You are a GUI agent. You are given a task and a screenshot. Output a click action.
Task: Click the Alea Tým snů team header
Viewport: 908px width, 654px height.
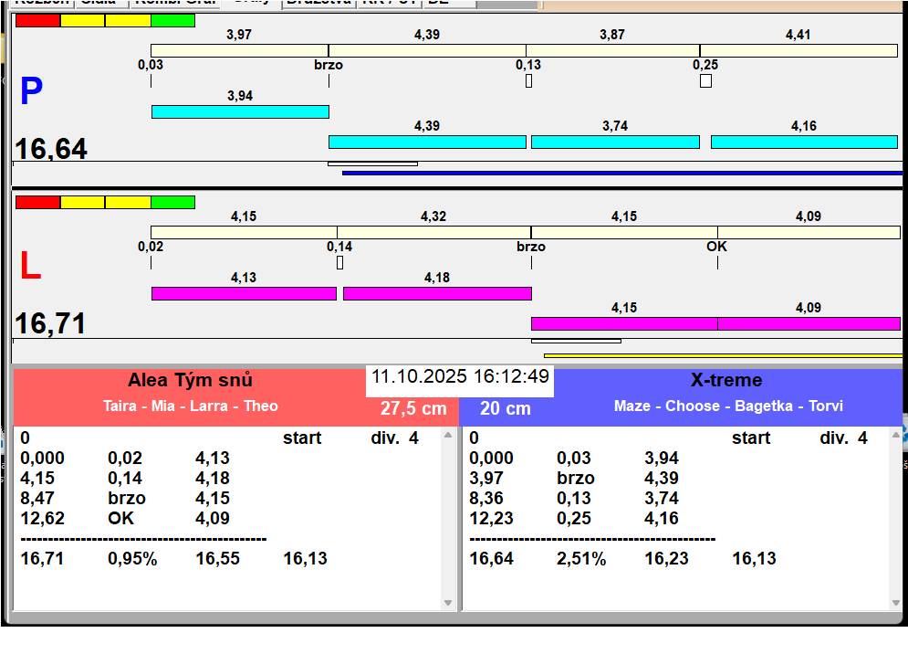tap(190, 381)
